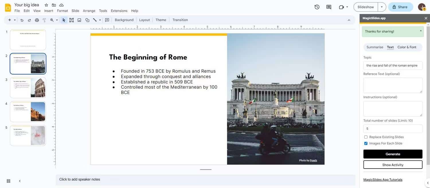Image resolution: width=430 pixels, height=188 pixels.
Task: Open version history clock icon
Action: click(317, 7)
